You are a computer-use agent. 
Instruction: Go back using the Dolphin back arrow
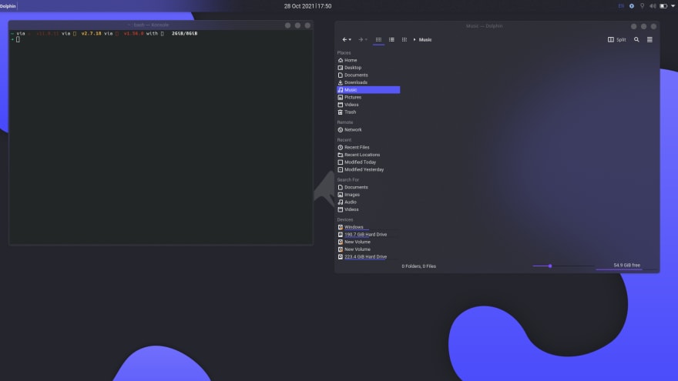(344, 39)
